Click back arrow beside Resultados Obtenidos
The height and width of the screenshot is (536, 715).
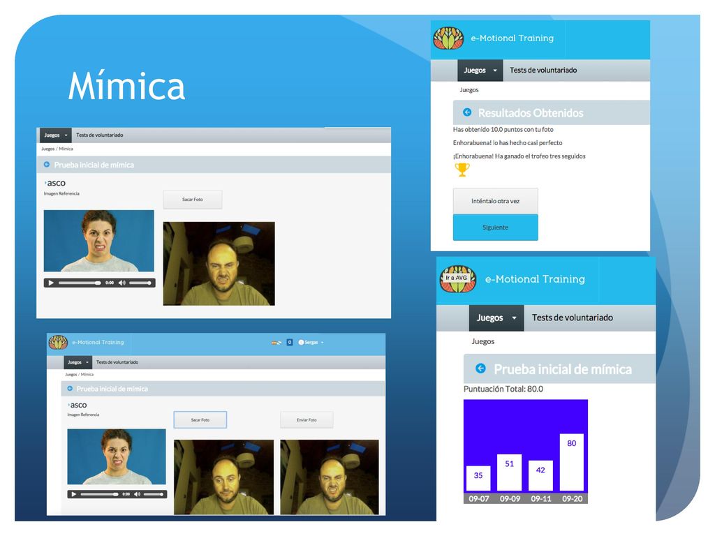point(467,112)
